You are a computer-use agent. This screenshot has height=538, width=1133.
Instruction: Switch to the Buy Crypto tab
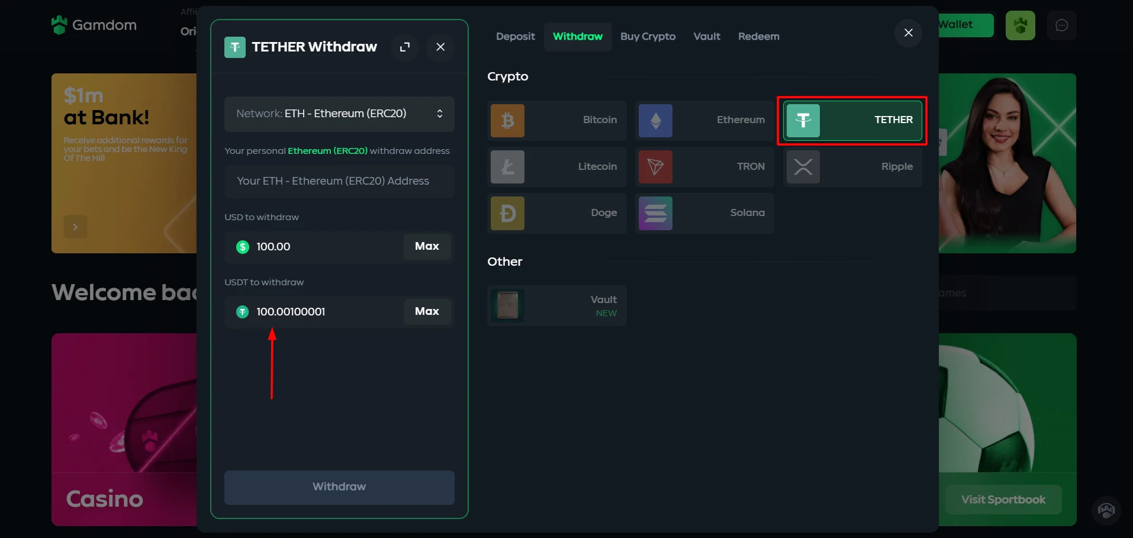tap(648, 37)
